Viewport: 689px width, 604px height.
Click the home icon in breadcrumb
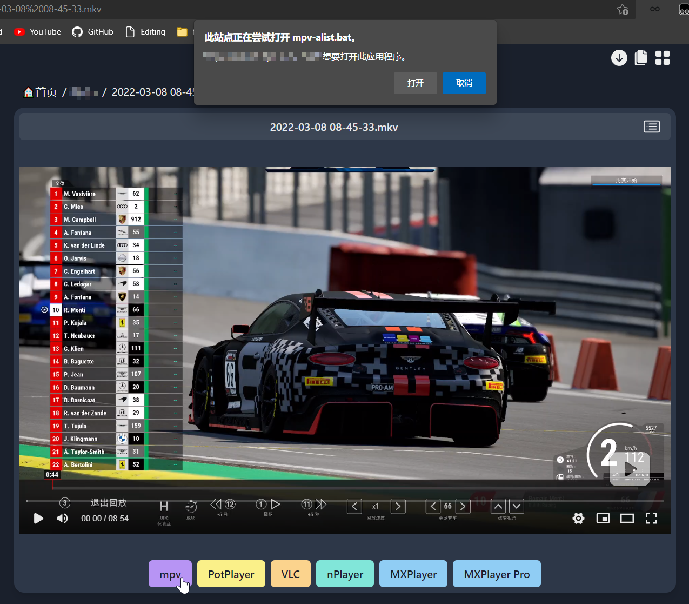(29, 92)
